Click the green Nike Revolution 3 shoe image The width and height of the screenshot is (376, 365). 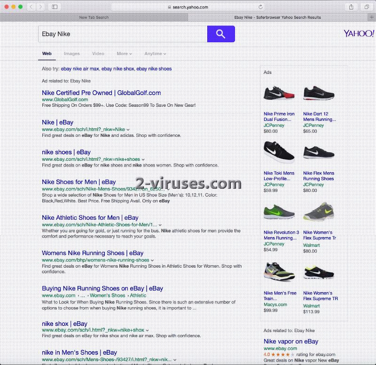[279, 213]
